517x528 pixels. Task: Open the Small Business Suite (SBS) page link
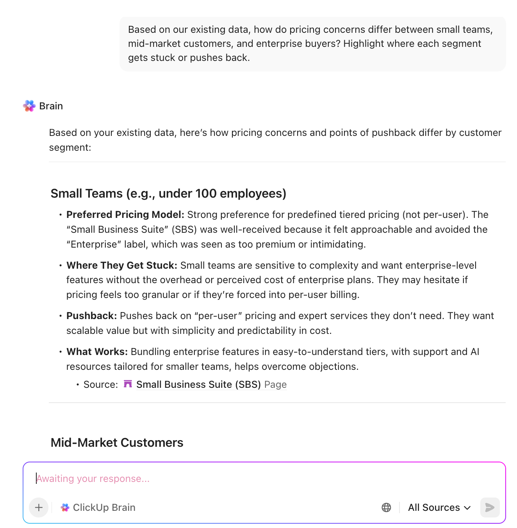(198, 384)
